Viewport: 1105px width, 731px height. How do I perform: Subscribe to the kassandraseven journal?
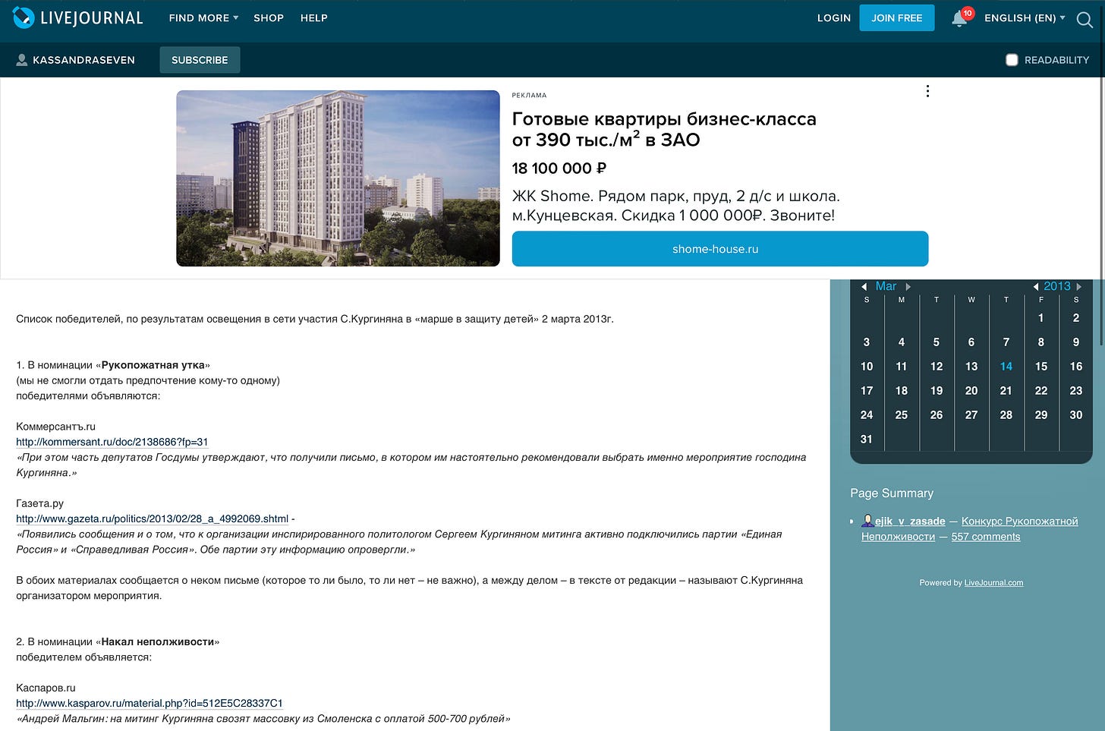200,60
